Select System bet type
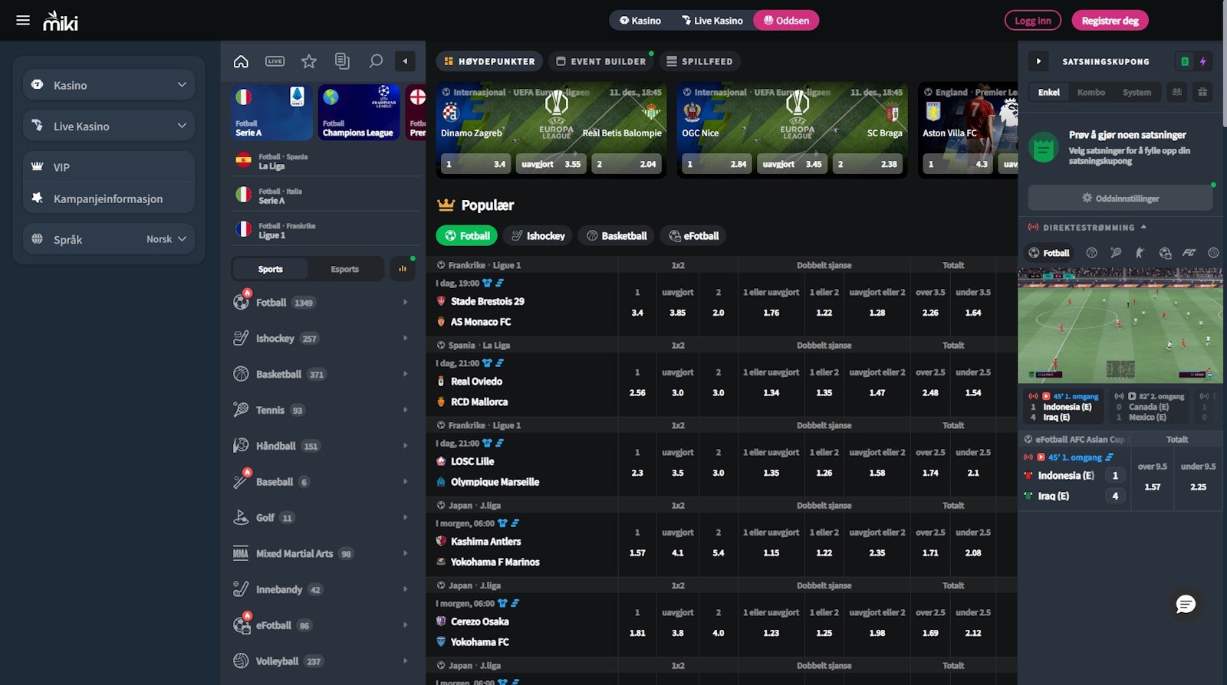Image resolution: width=1227 pixels, height=685 pixels. (x=1137, y=92)
